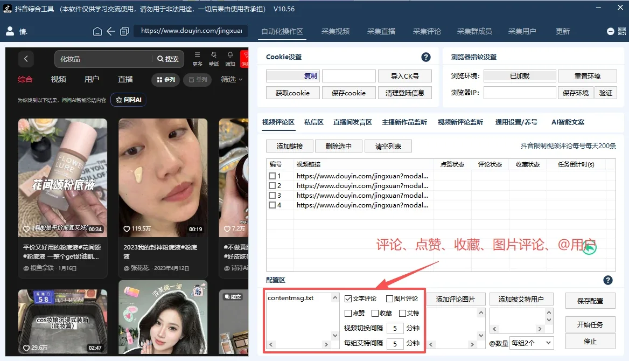Switch to 单列 single column view

point(198,80)
